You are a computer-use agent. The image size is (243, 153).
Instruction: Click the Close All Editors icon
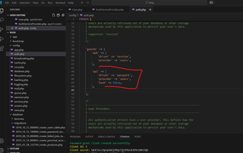(63, 15)
